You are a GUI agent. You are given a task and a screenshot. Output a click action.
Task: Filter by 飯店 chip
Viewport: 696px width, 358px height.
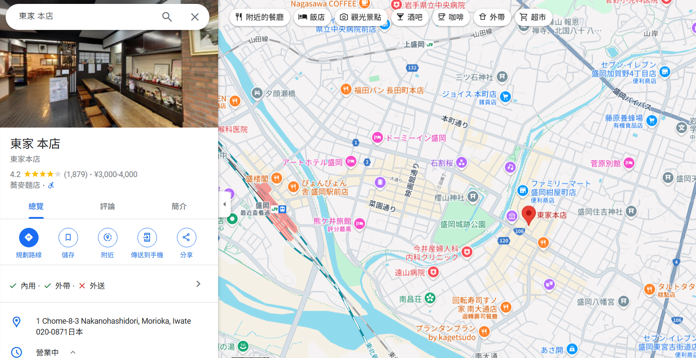click(311, 17)
